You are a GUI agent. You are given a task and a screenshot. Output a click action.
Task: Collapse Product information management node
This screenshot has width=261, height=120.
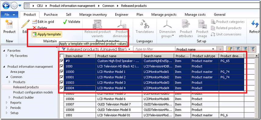pos(4,67)
